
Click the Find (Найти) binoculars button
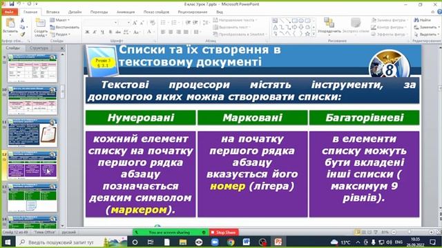tap(422, 20)
